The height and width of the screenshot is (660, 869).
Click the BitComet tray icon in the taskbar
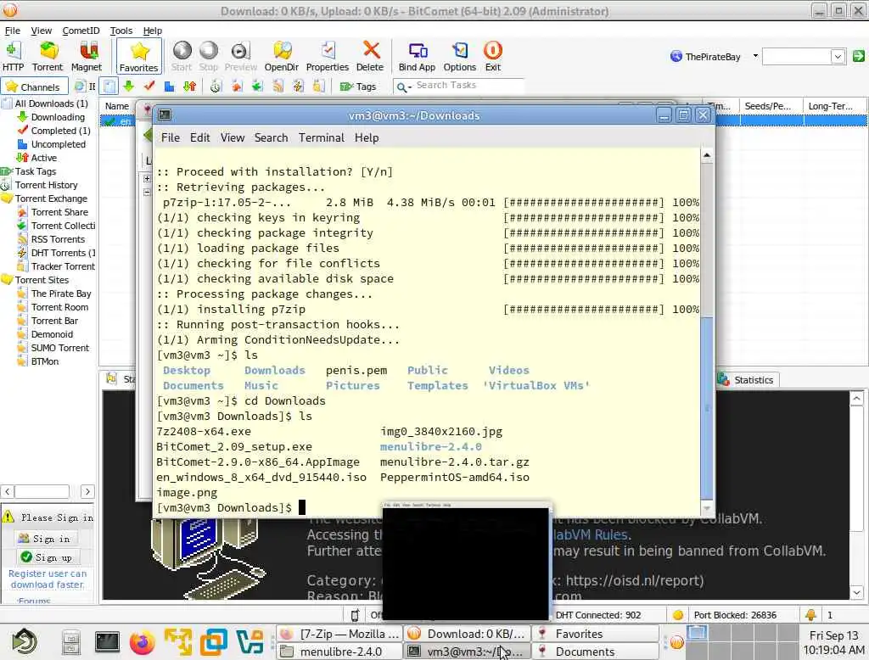coord(676,643)
